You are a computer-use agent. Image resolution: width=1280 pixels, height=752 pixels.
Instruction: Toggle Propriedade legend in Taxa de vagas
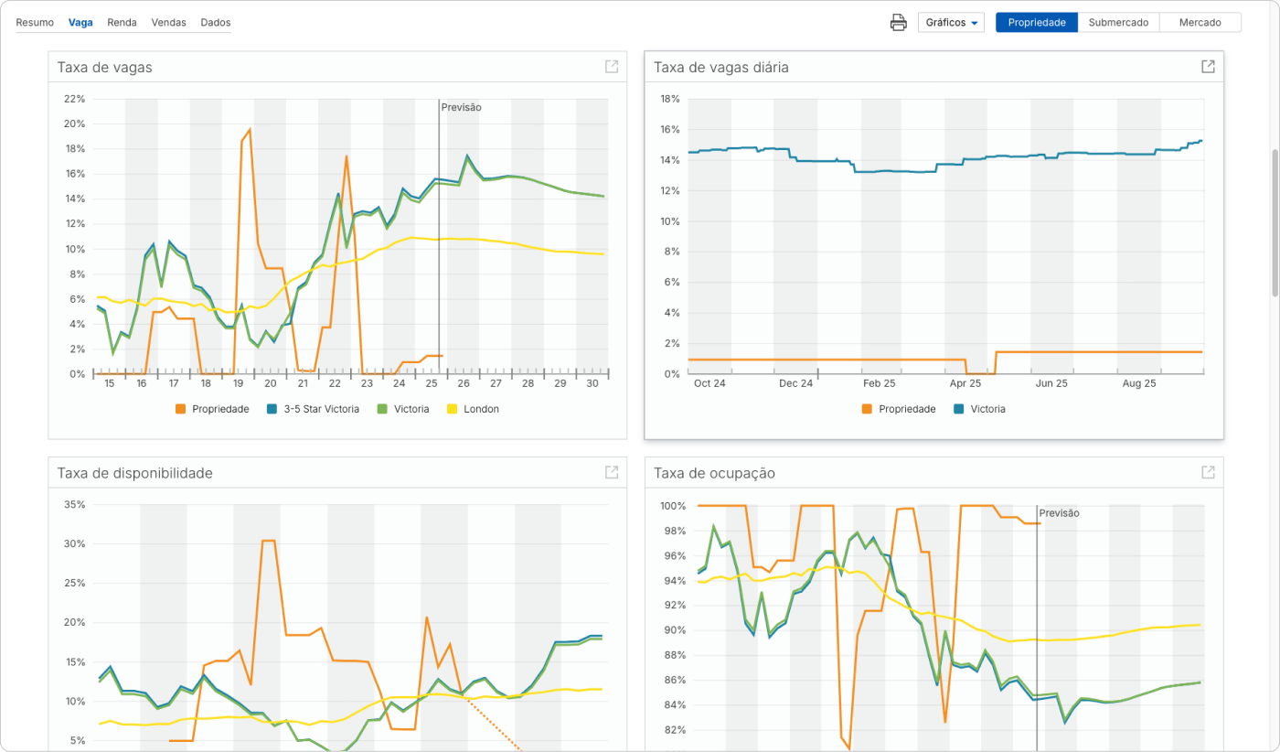point(212,409)
